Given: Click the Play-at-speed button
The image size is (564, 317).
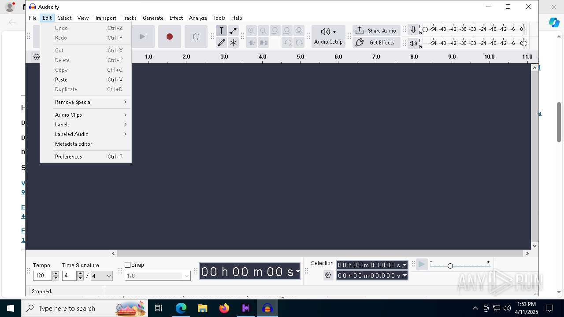Looking at the screenshot, I should coord(422,264).
